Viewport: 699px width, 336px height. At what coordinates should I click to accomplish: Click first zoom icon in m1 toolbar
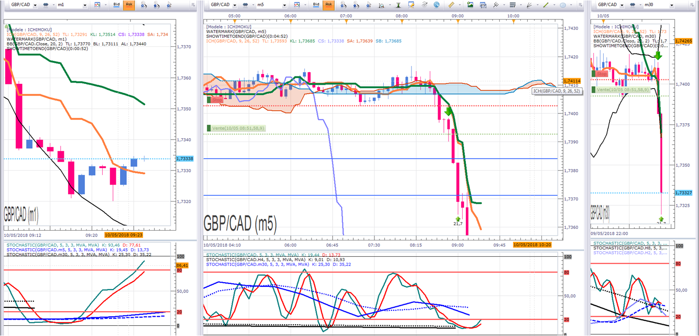144,5
